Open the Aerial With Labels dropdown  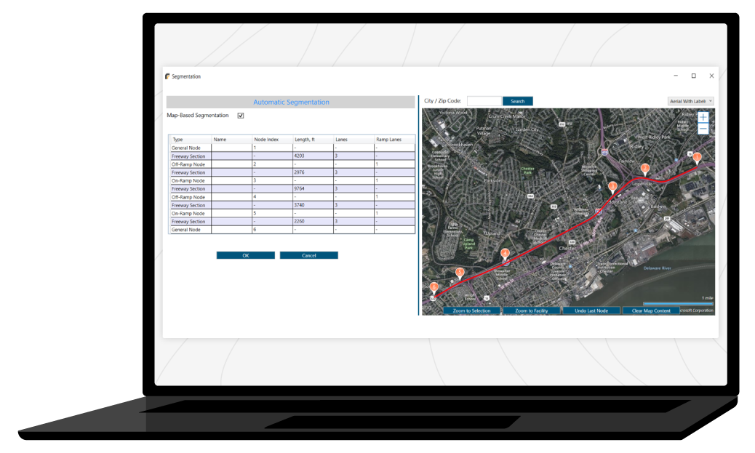690,101
